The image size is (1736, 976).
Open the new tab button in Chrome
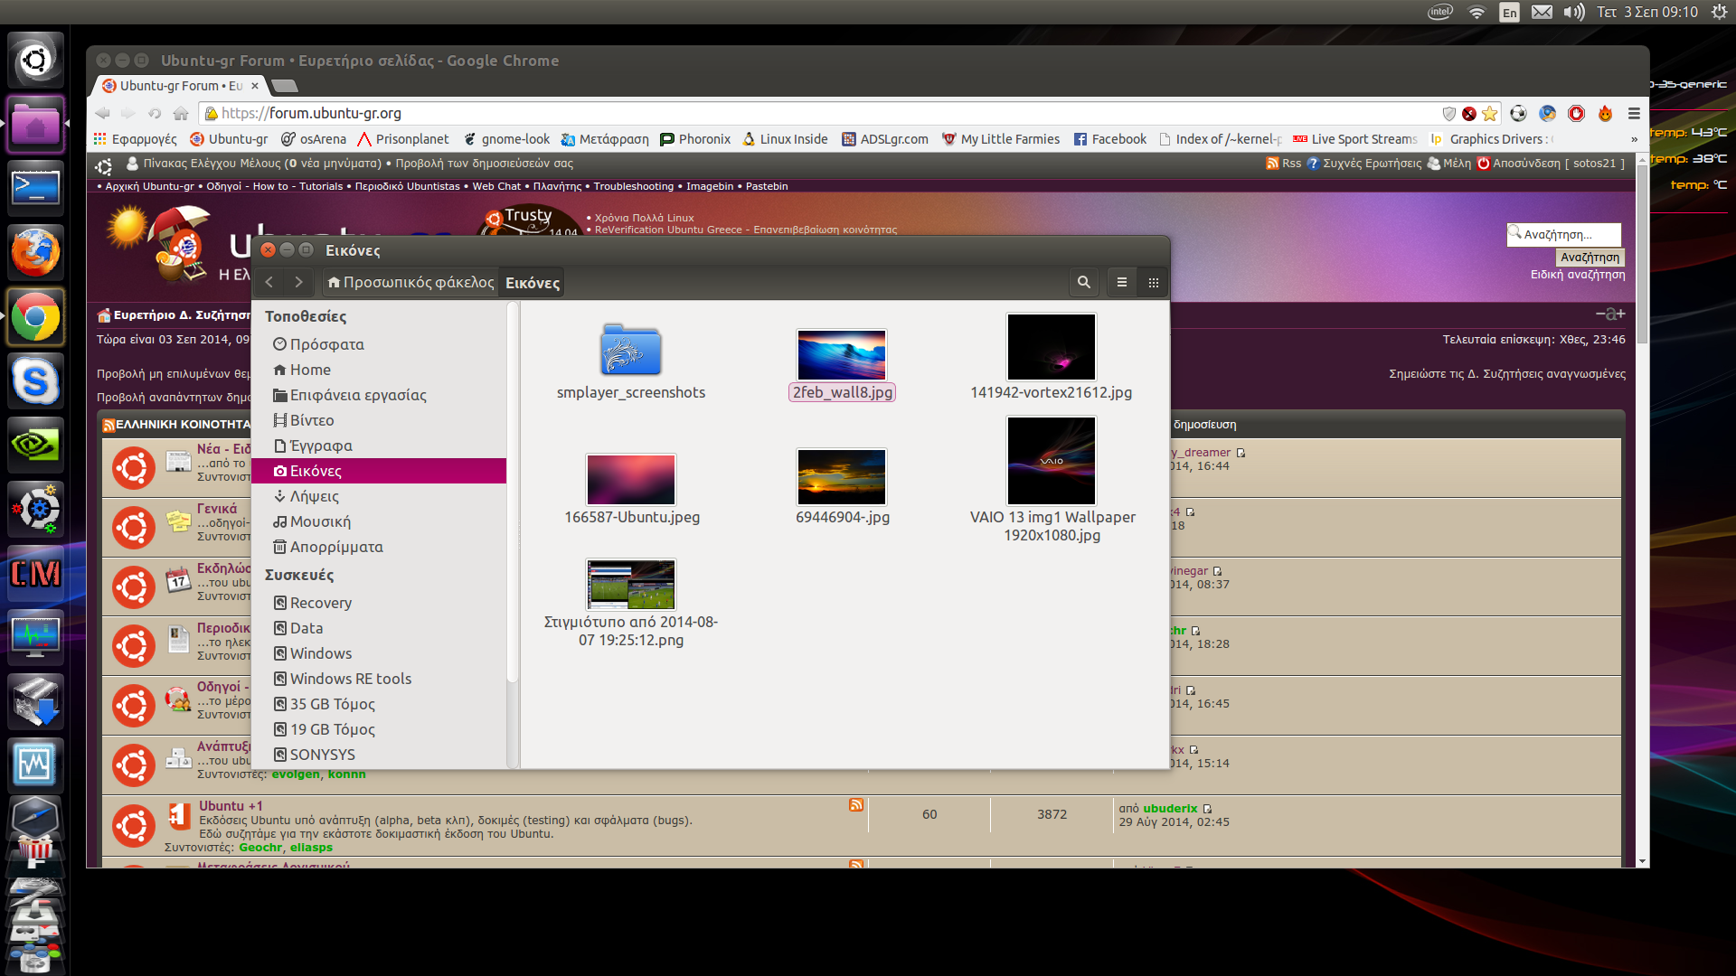[285, 86]
